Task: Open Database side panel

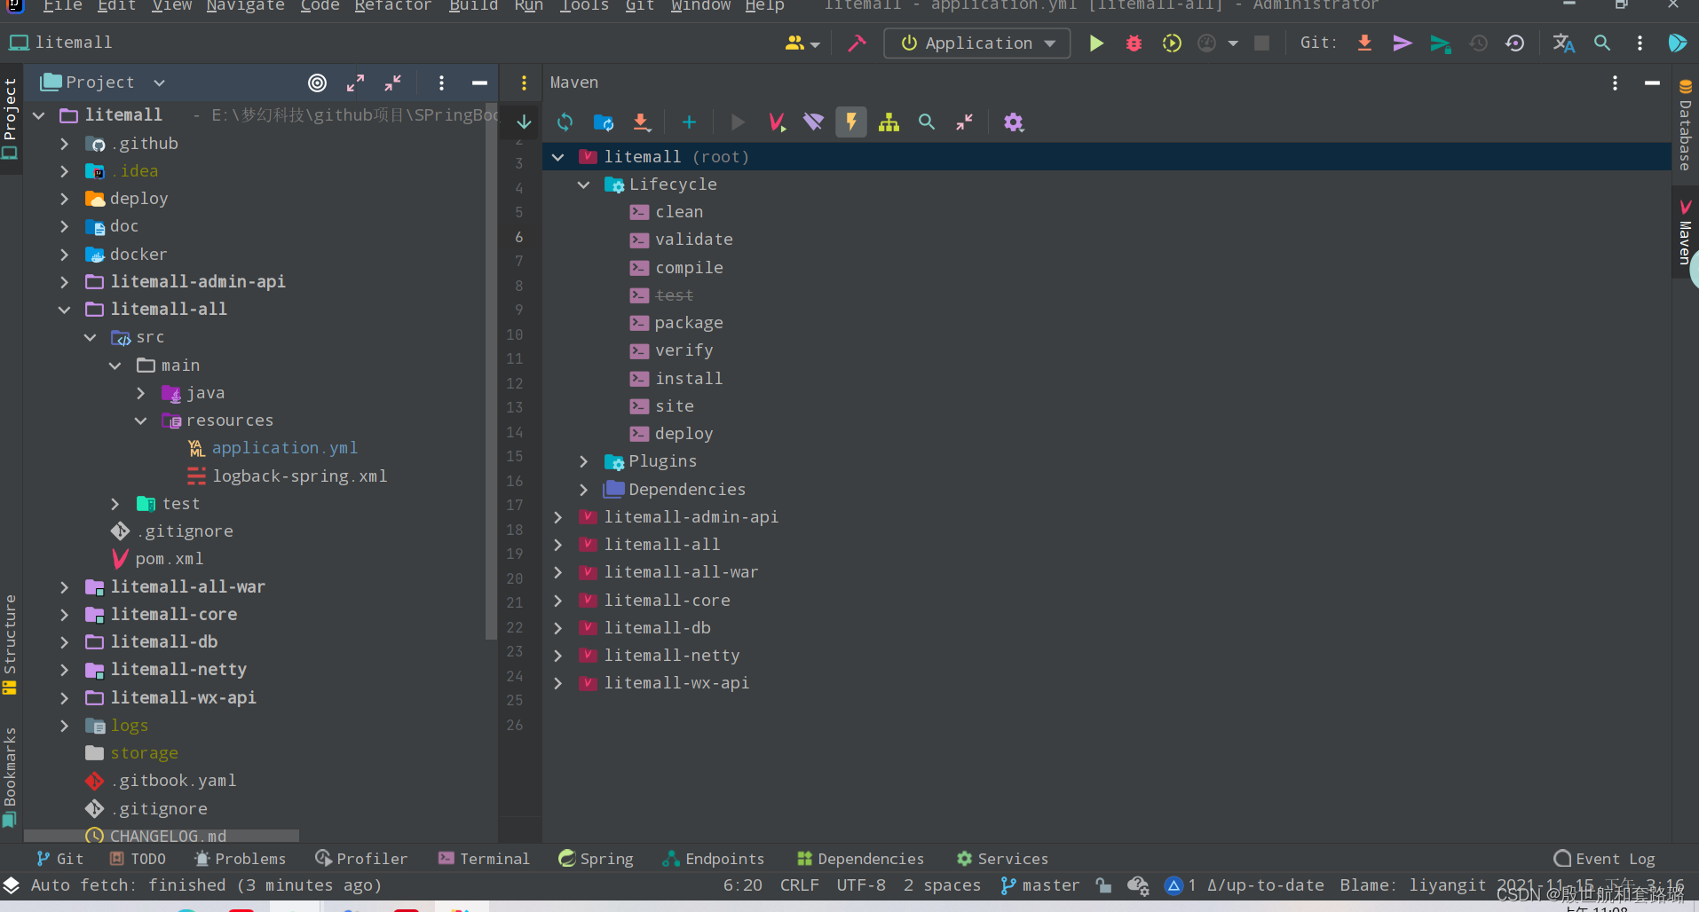Action: 1685,124
